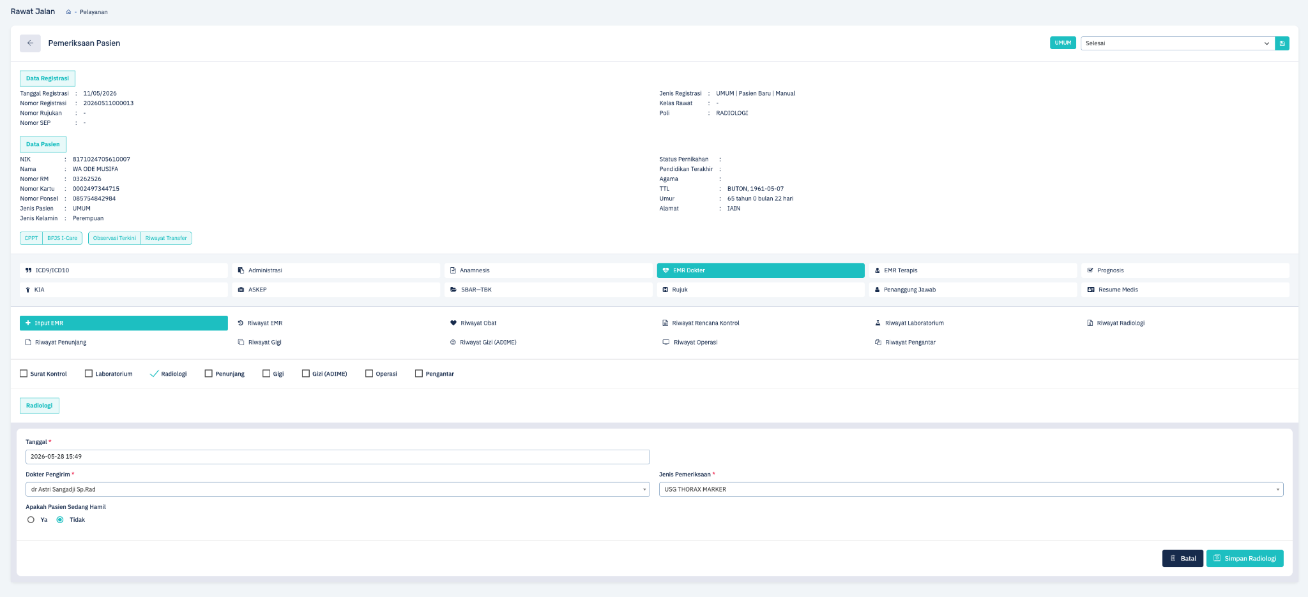
Task: Open the Riwayat Pengantar icon
Action: coord(878,343)
